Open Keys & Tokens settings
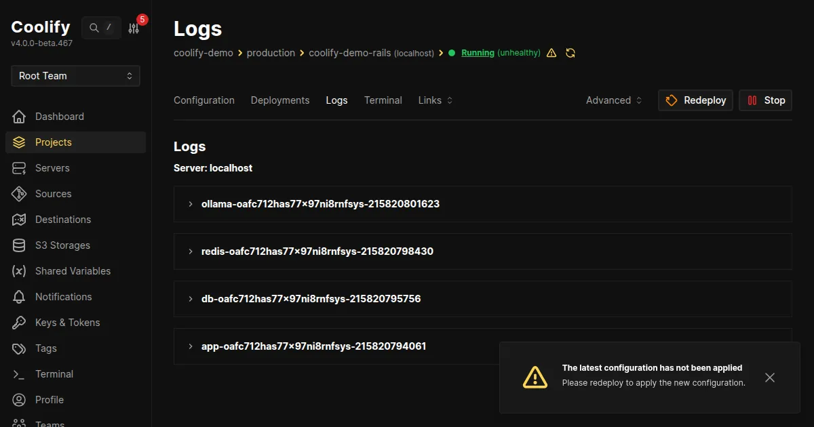 click(x=68, y=322)
